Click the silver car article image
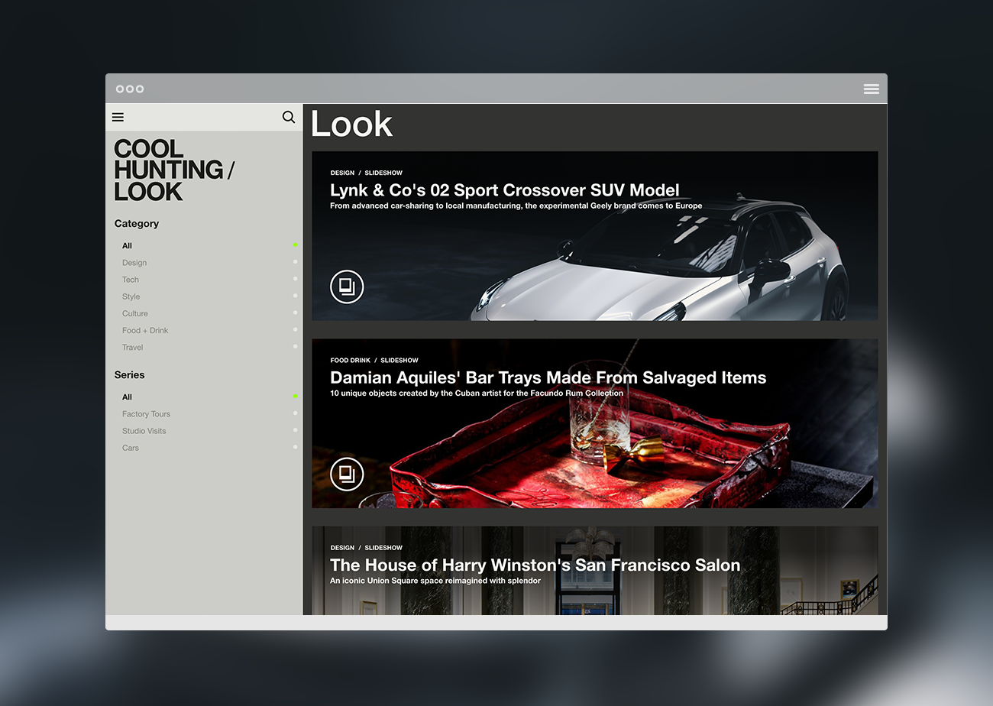Image resolution: width=993 pixels, height=706 pixels. pyautogui.click(x=672, y=267)
